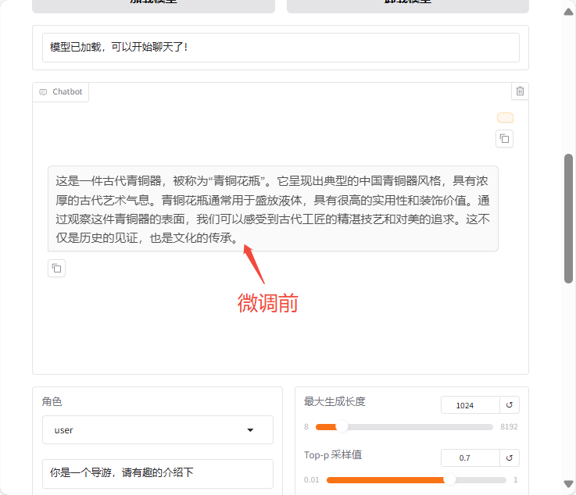The image size is (576, 495).
Task: Adjust the 最大生成长度 slider
Action: [x=404, y=427]
